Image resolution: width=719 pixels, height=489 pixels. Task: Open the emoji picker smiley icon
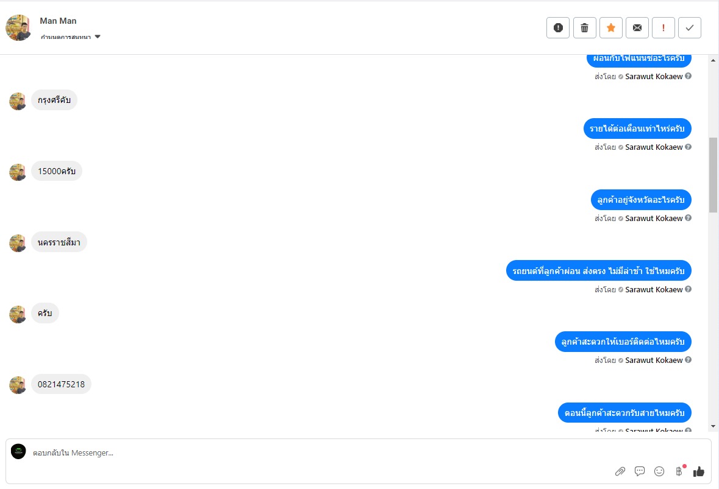659,471
